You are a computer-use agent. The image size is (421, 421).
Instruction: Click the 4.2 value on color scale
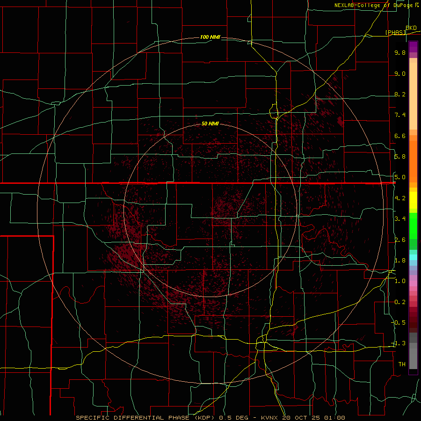click(x=400, y=198)
